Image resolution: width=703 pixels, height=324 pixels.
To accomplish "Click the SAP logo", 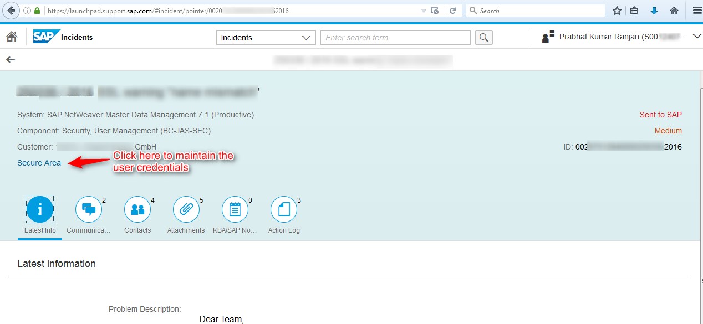I will point(47,37).
